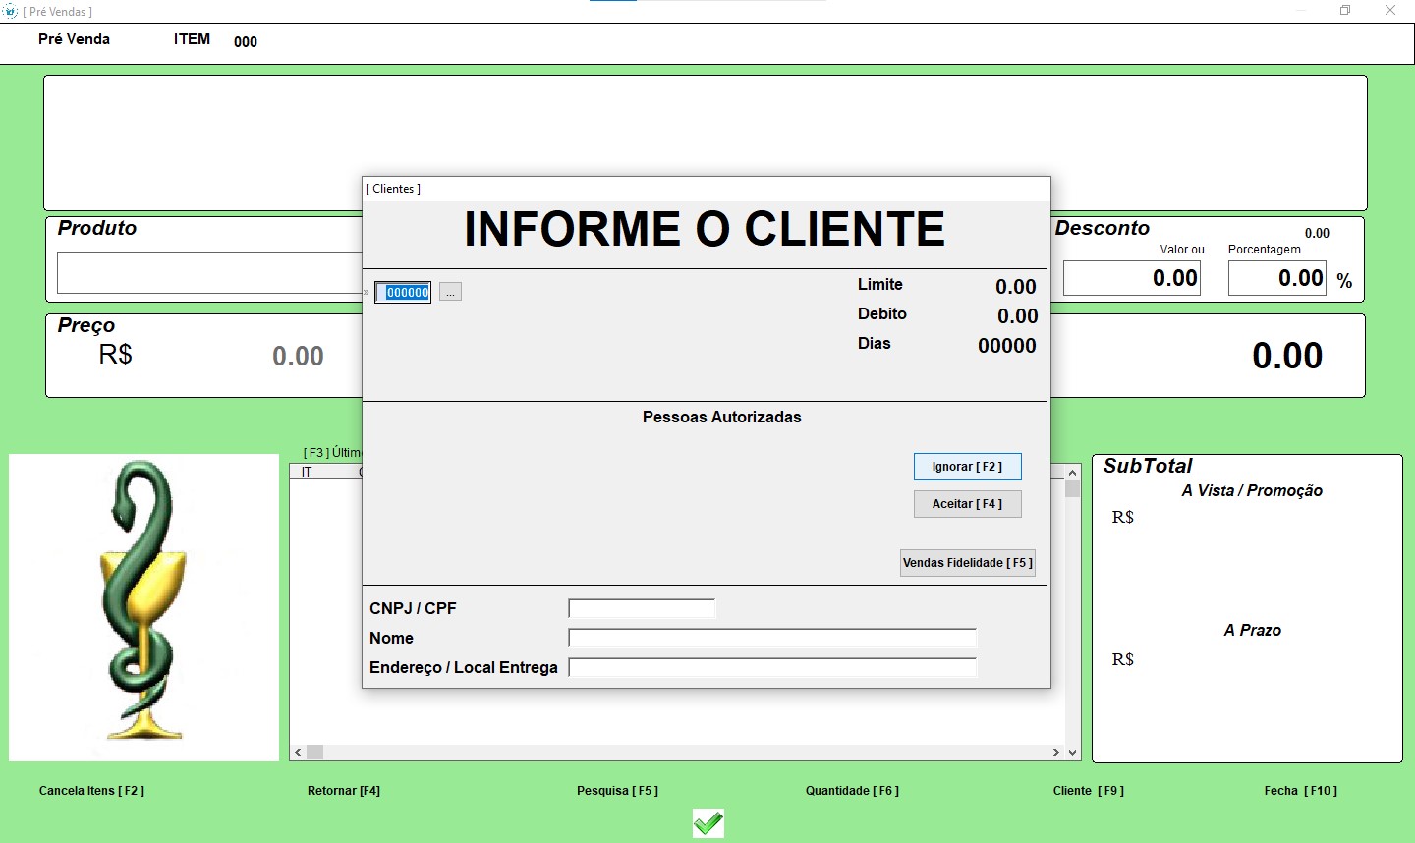Screen dimensions: 1415x843
Task: Open Pesquisa [F5] search
Action: (617, 791)
